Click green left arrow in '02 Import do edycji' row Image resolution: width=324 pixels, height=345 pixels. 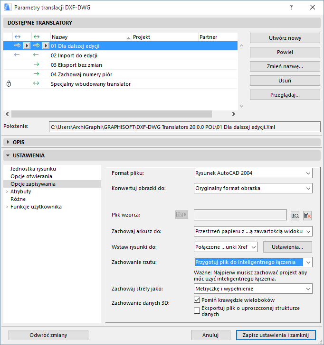(36, 55)
